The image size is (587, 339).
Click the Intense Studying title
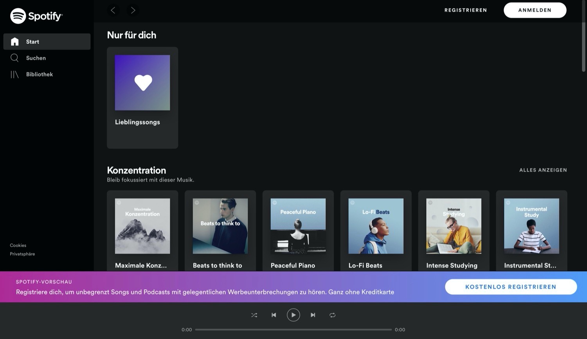click(452, 265)
